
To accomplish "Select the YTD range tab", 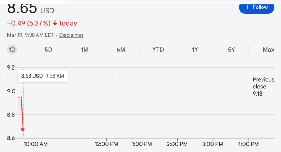I will tap(158, 50).
